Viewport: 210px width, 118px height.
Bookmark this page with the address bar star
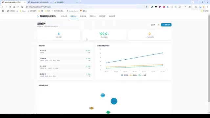[147, 7]
